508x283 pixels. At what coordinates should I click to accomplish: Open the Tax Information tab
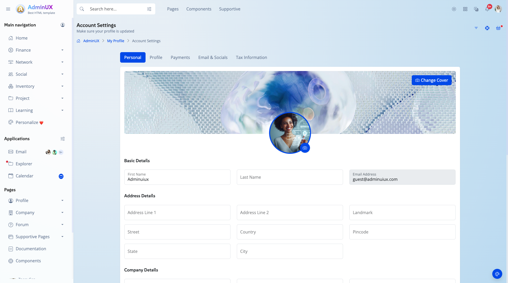pos(251,57)
